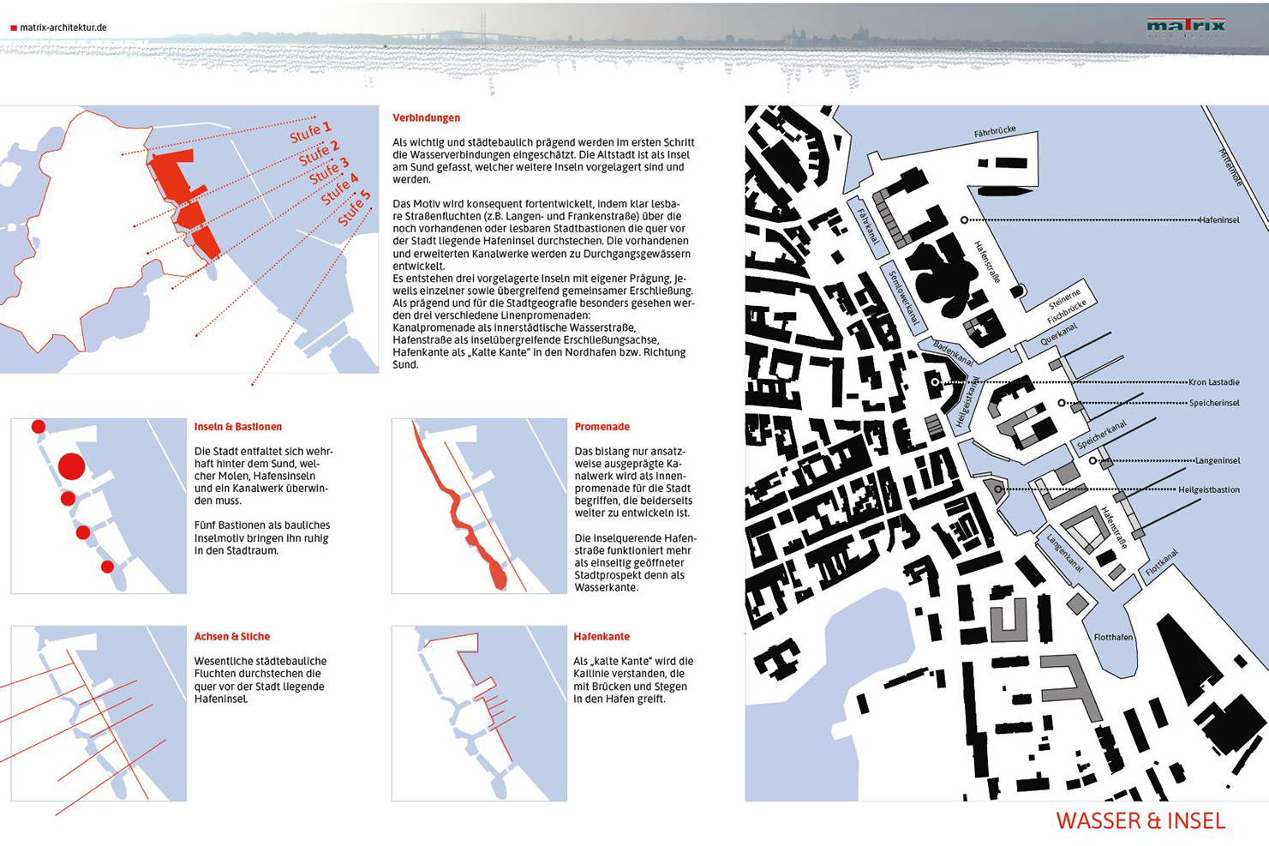Click the 'Stufe 1' label
1269x846 pixels.
310,132
